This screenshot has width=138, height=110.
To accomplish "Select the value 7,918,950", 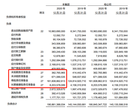I will click(x=101, y=56).
